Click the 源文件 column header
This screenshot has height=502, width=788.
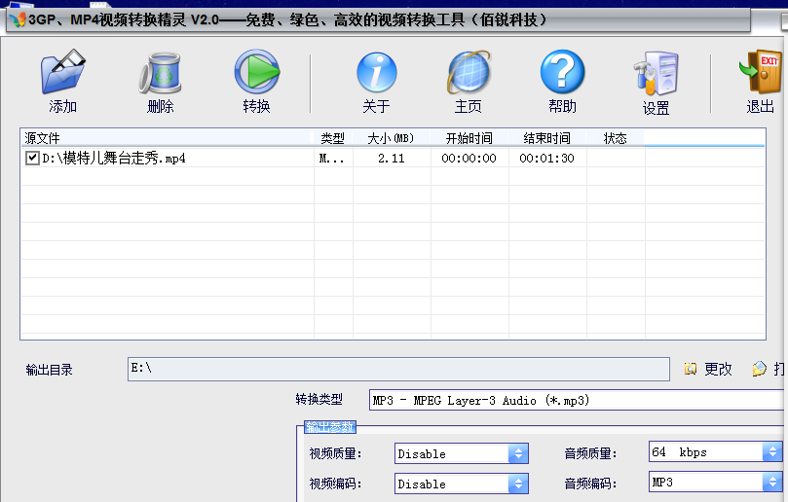click(x=167, y=138)
